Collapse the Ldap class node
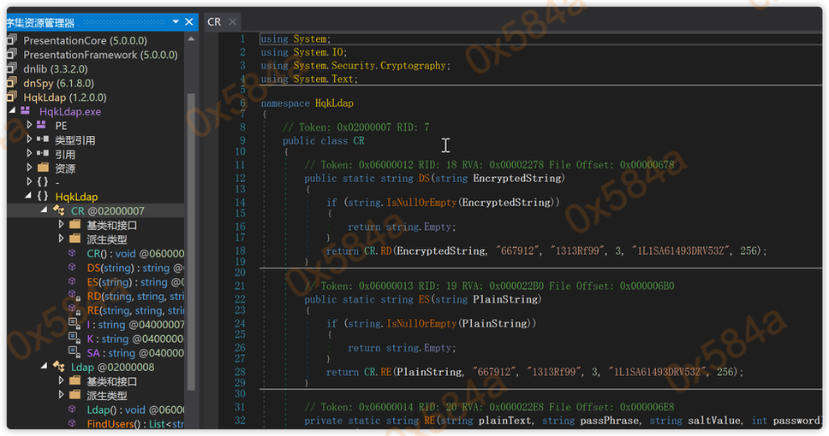Screen dimensions: 829x436 click(x=45, y=367)
